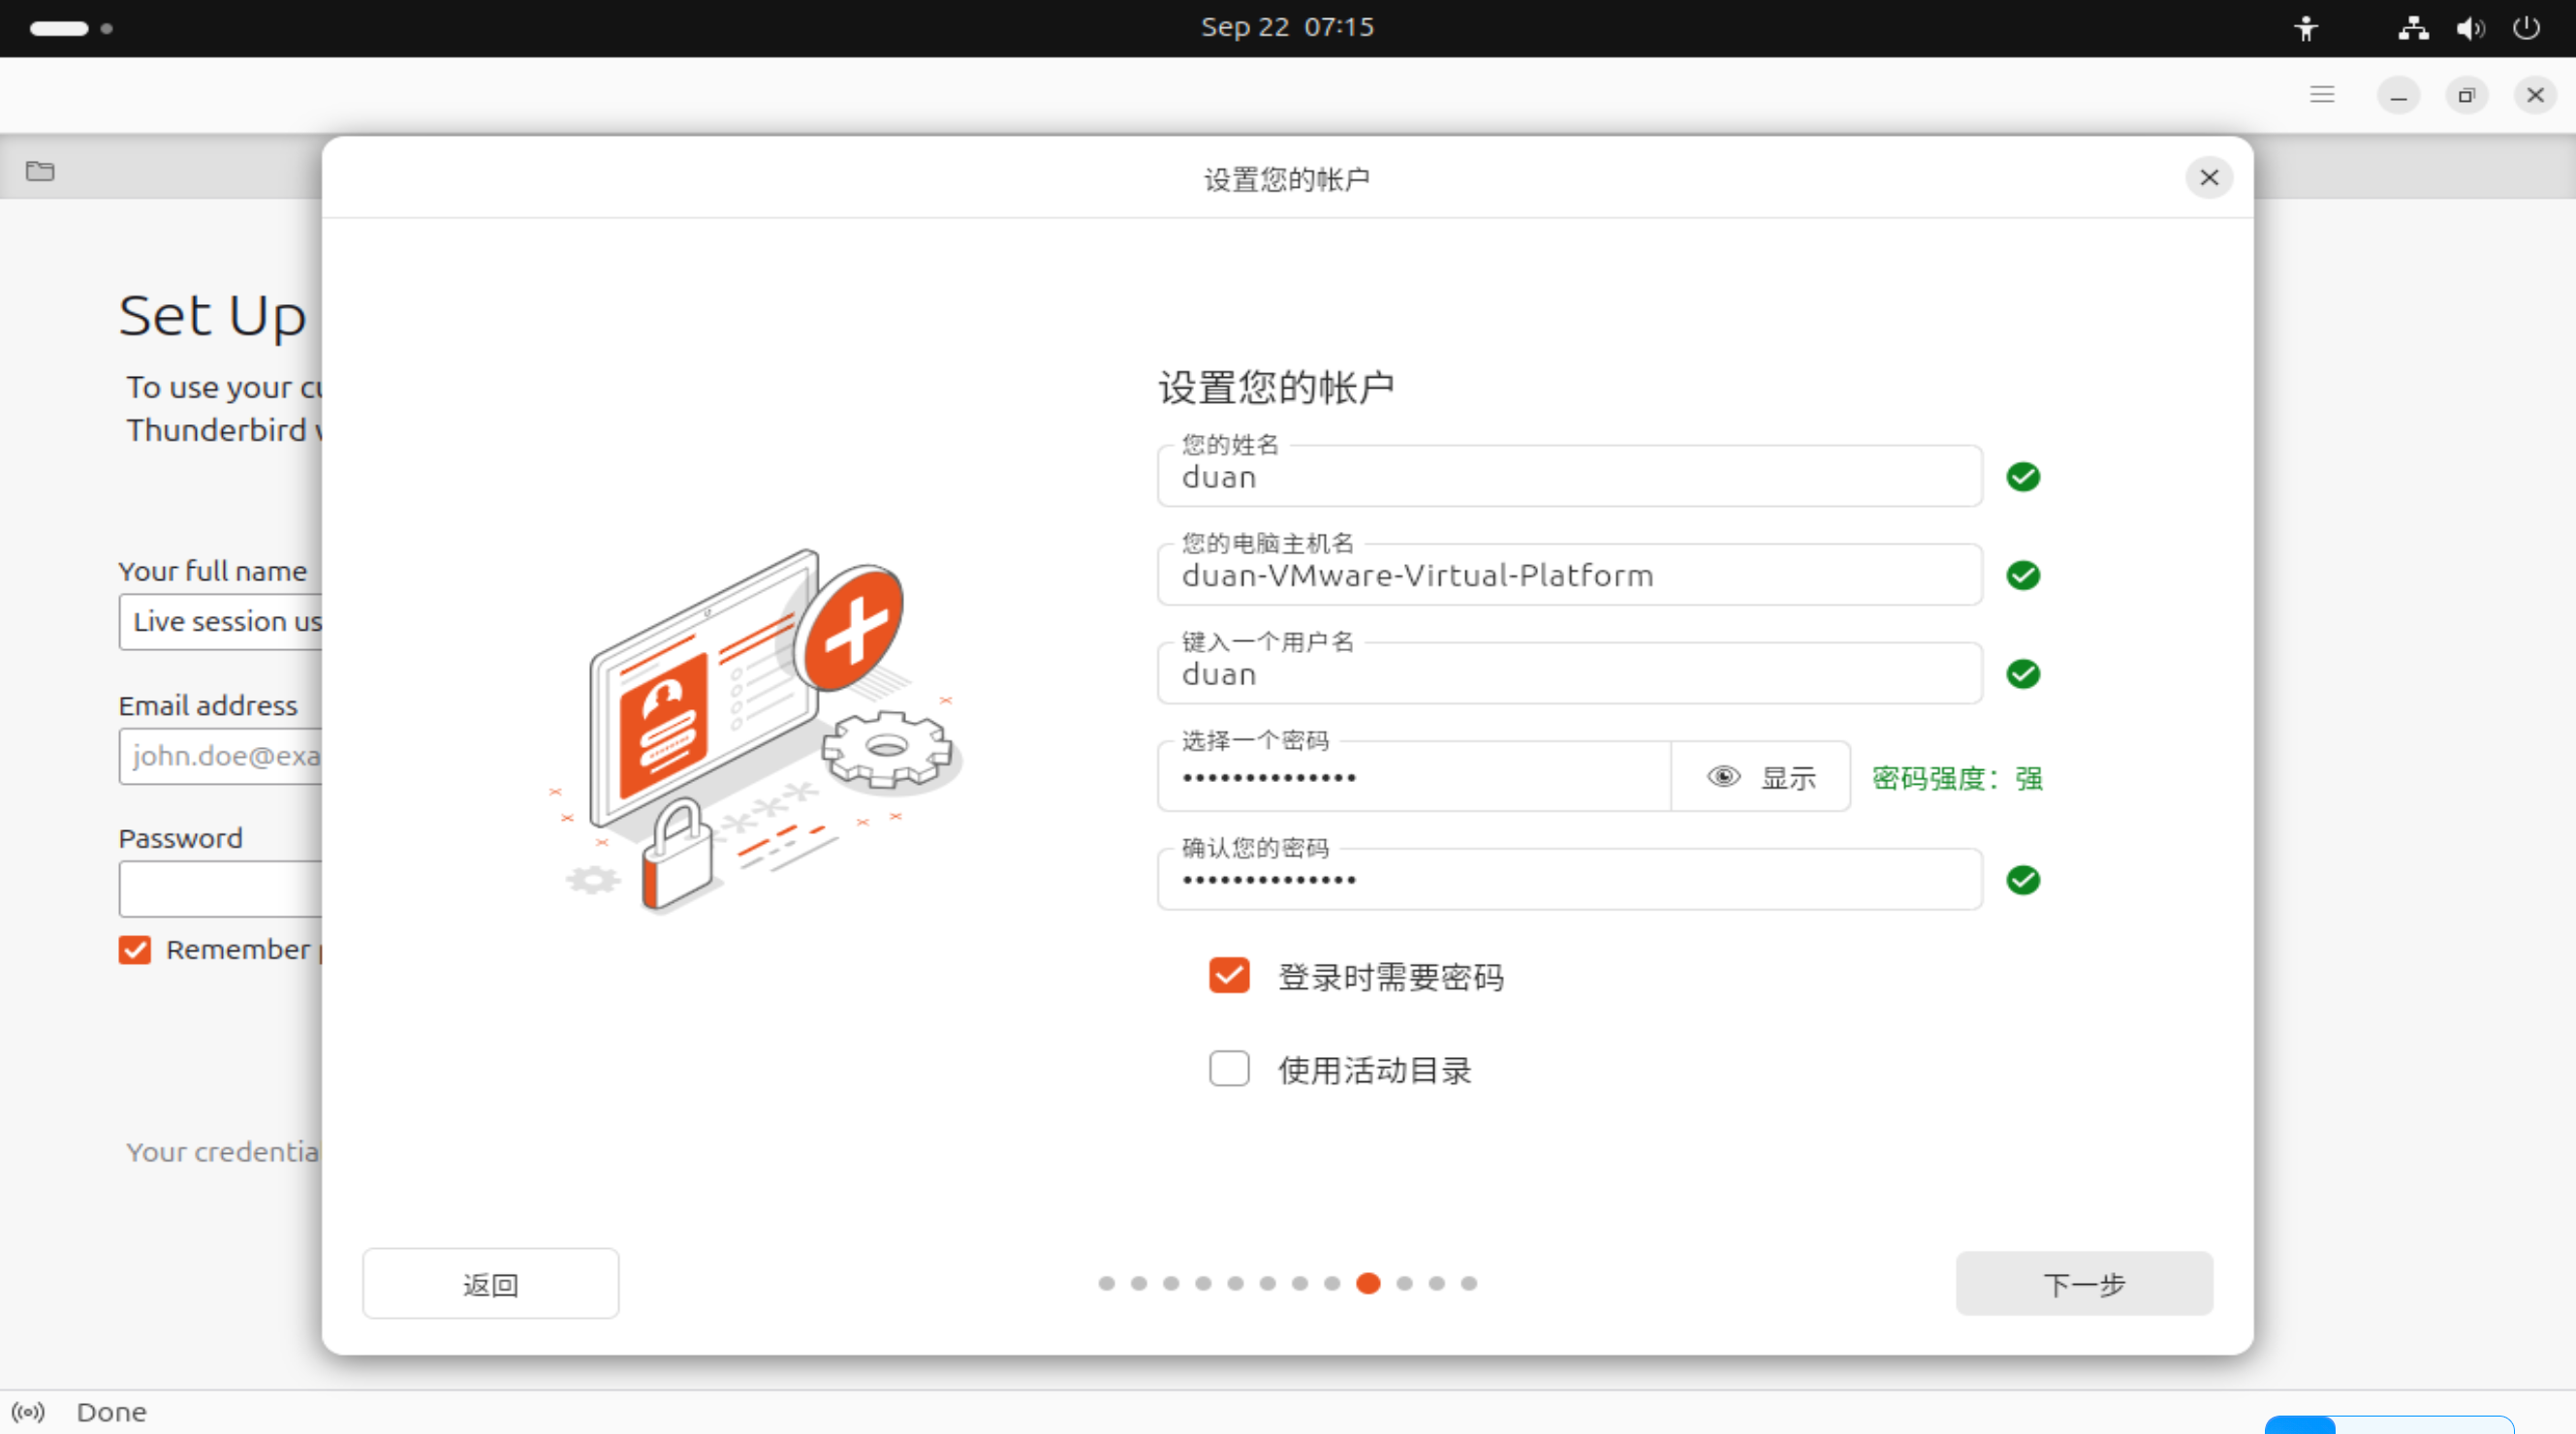Click the active orange step indicator dot

[1368, 1284]
